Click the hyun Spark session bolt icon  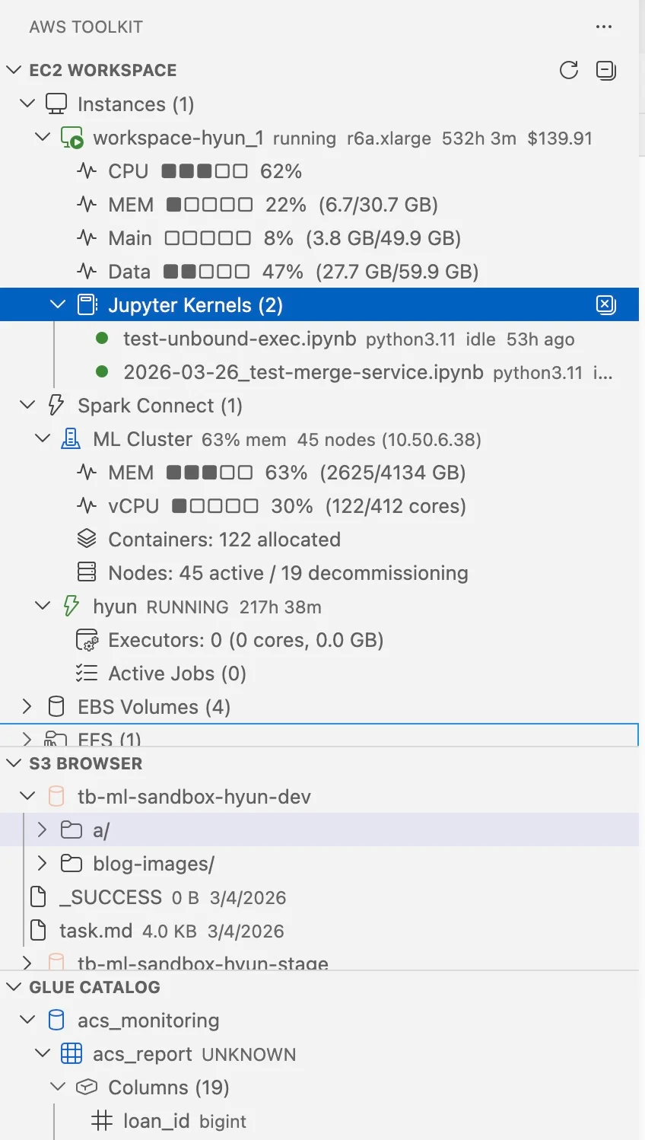coord(71,607)
